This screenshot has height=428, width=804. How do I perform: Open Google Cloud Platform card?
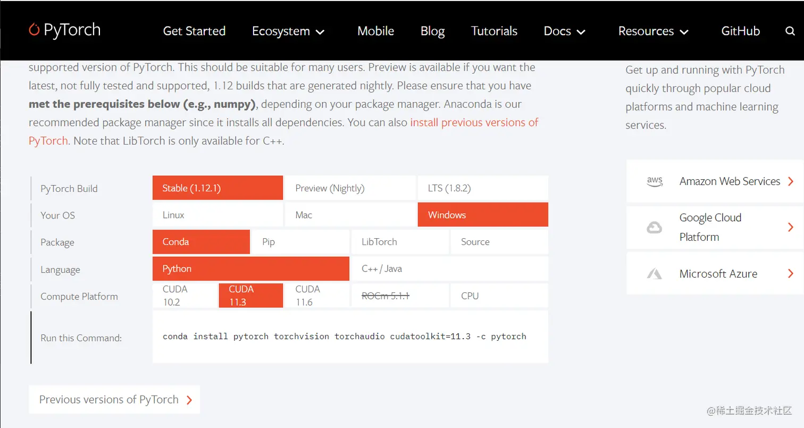click(715, 228)
